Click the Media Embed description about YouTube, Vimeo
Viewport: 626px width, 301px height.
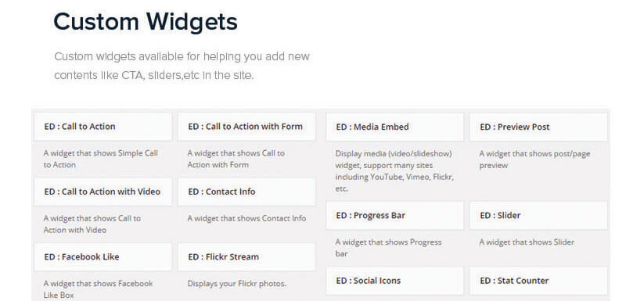(394, 171)
